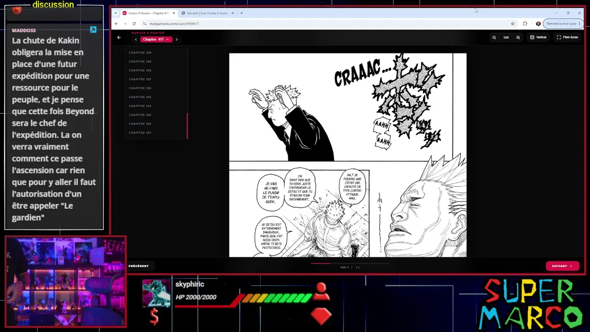Click the page progress bar
Viewport: 590px width, 332px height.
click(x=350, y=263)
